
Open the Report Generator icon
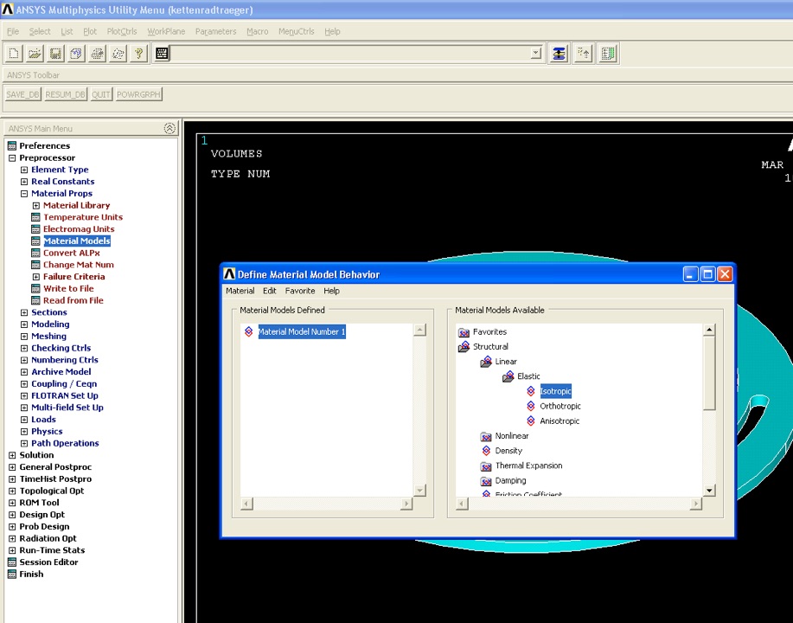click(x=118, y=53)
